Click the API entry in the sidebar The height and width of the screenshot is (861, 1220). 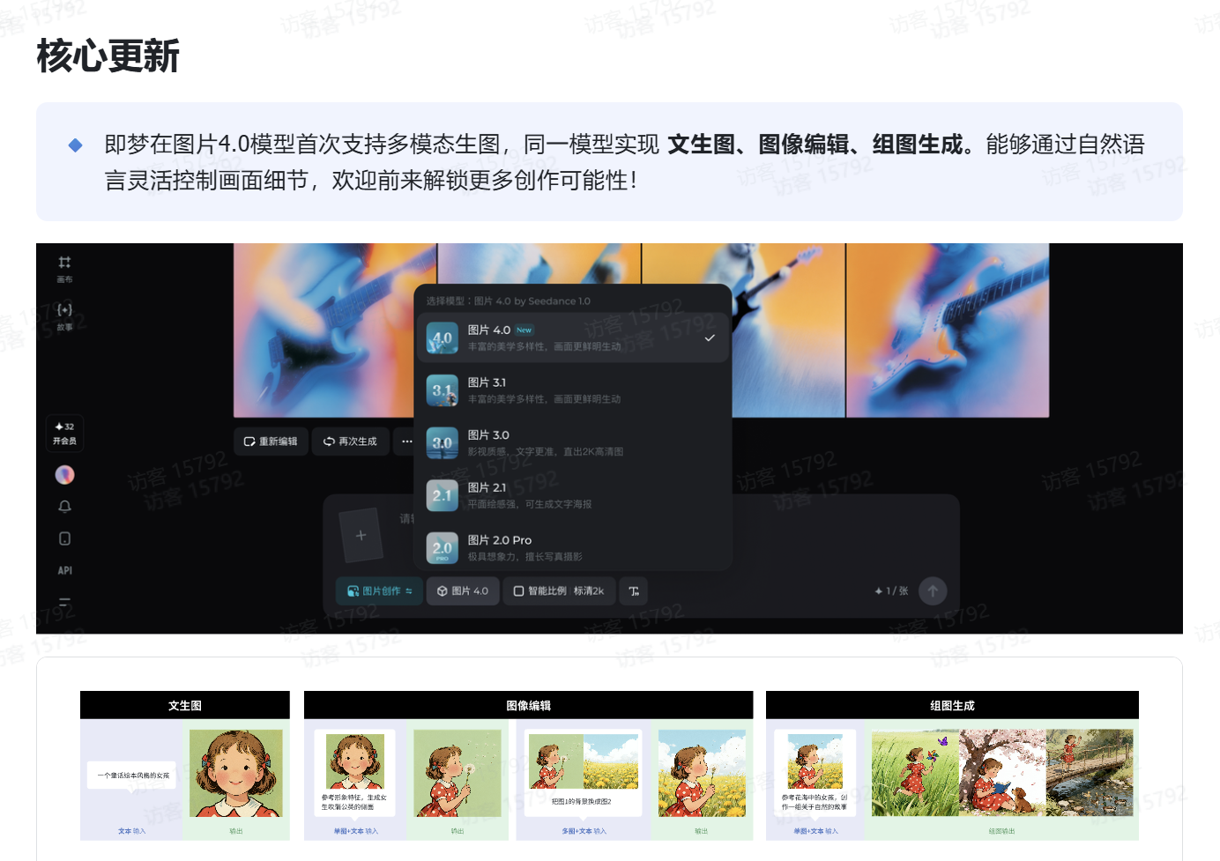[x=63, y=569]
